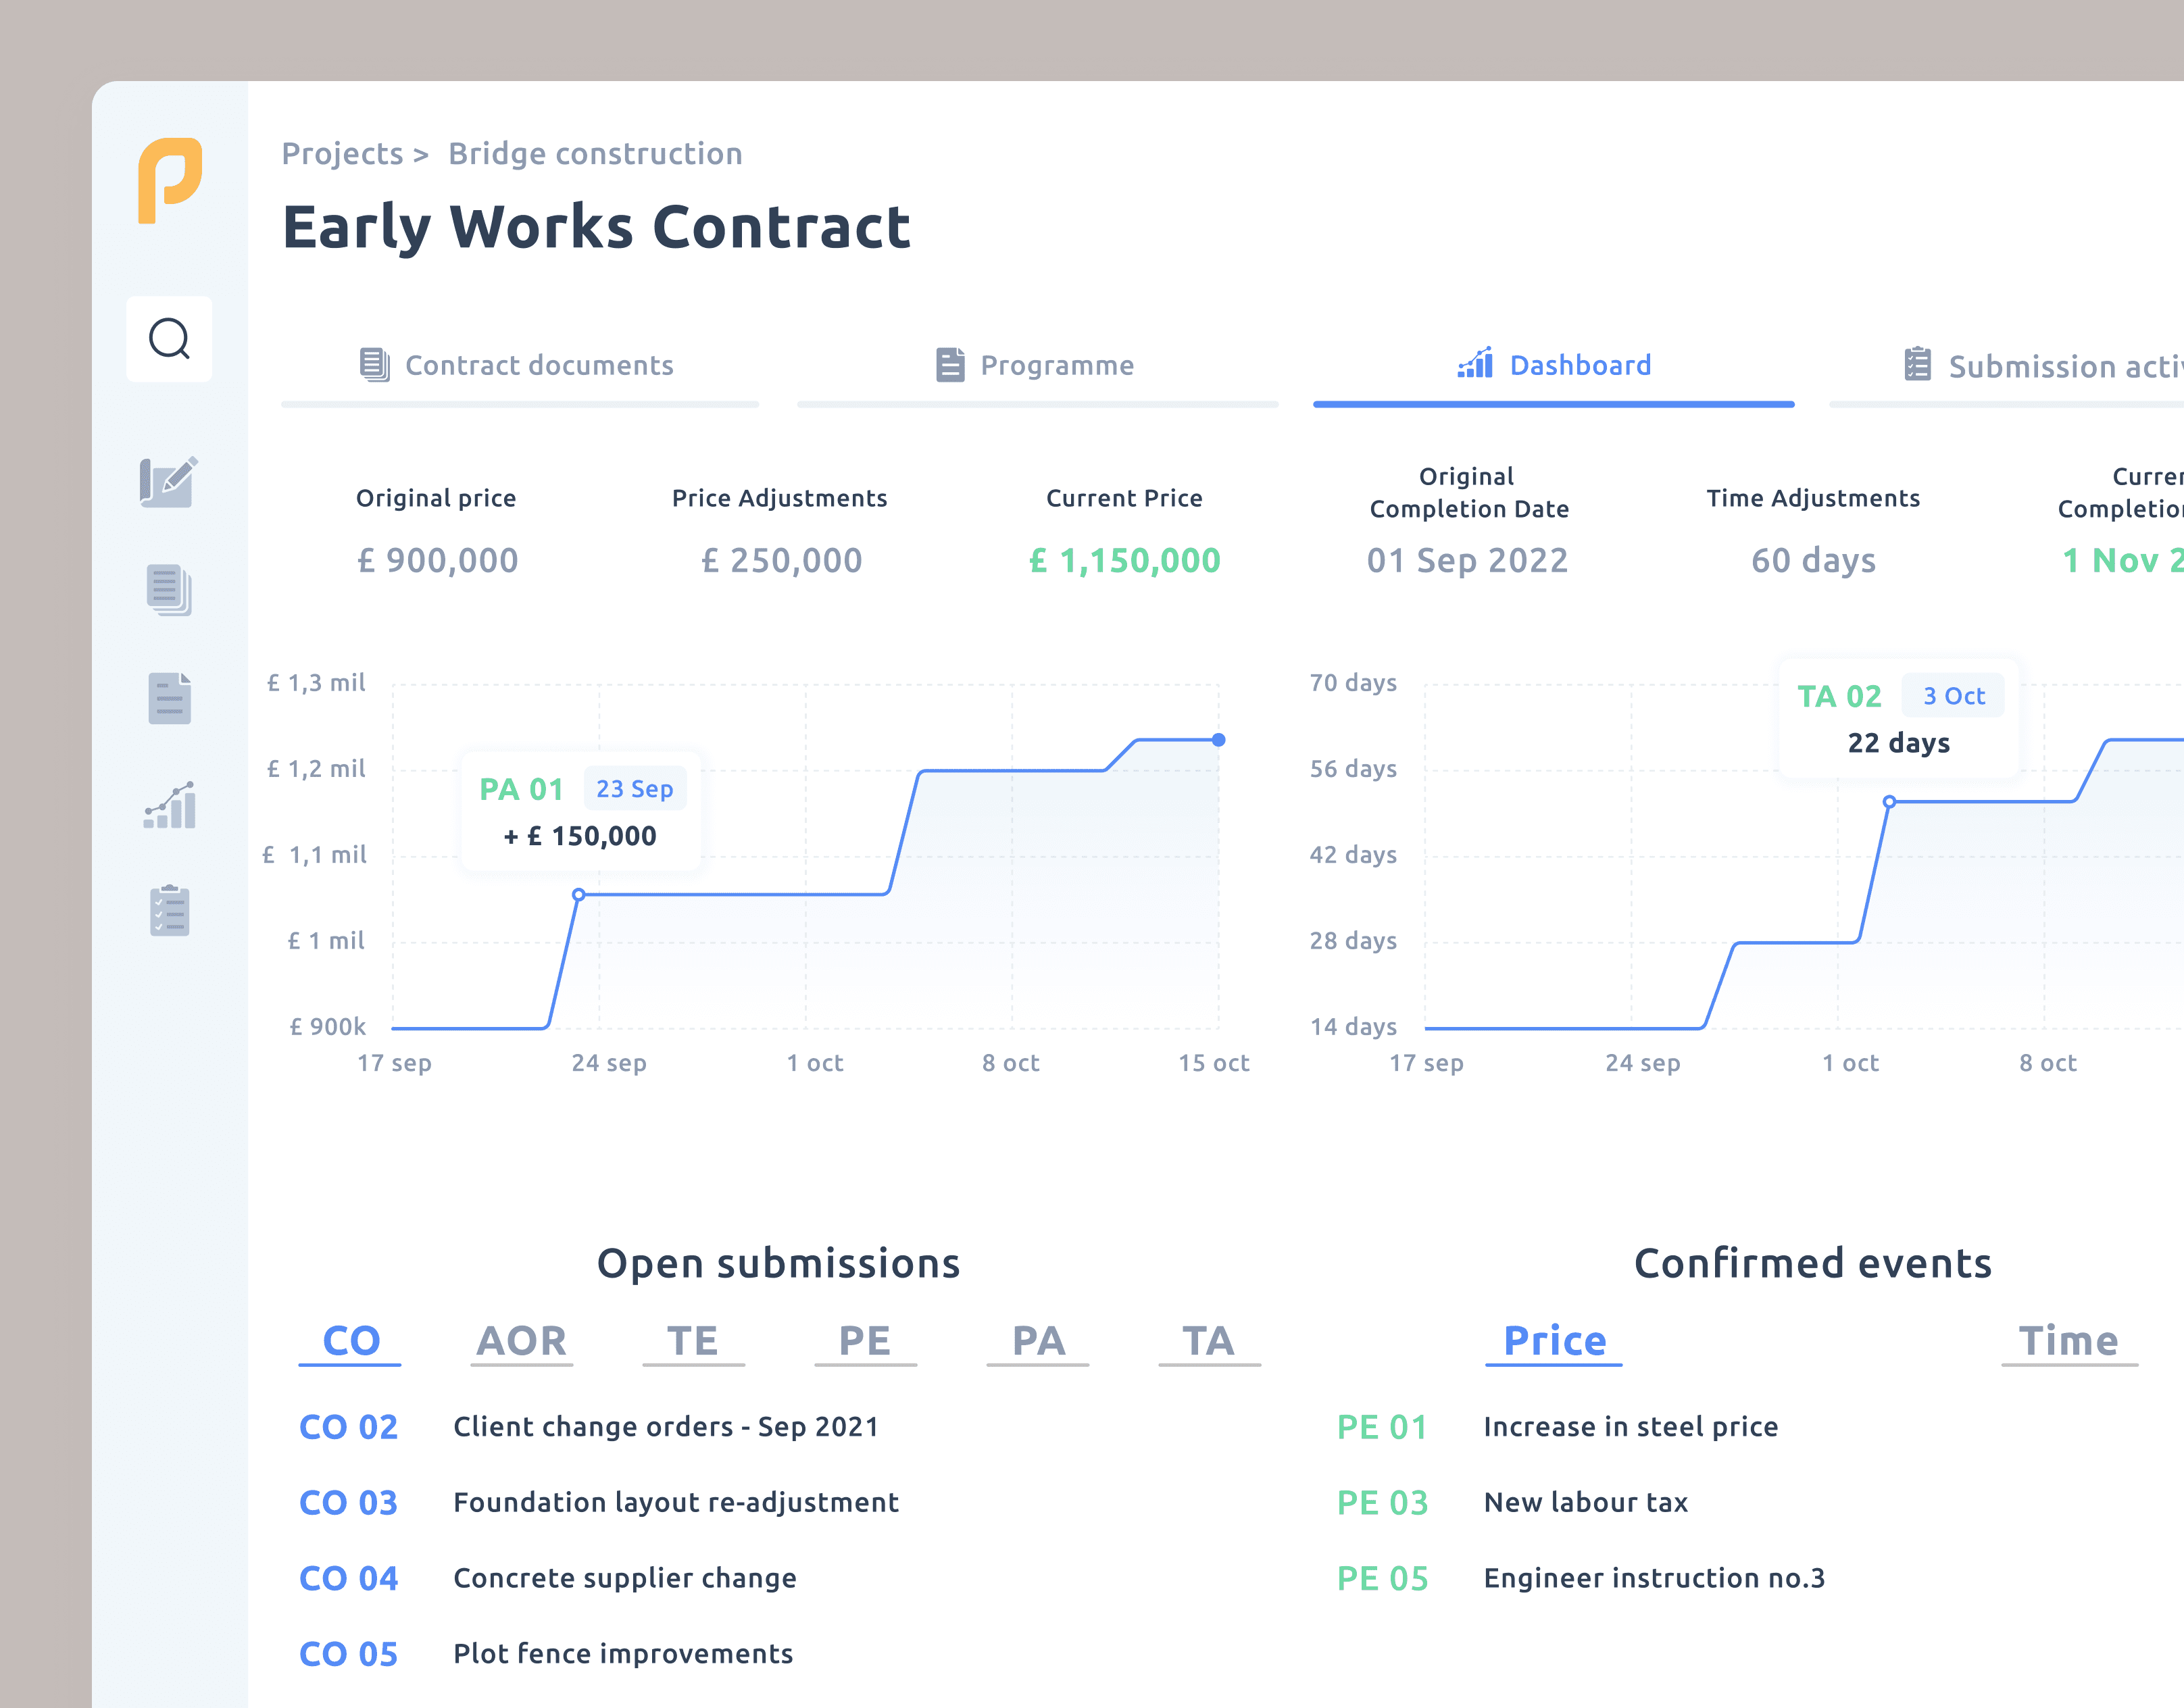Image resolution: width=2184 pixels, height=1708 pixels.
Task: Click 'Client change orders - Sep 2021' text
Action: [666, 1427]
